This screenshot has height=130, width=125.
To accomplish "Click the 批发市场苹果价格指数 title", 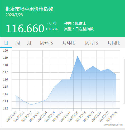I will point(29,9).
